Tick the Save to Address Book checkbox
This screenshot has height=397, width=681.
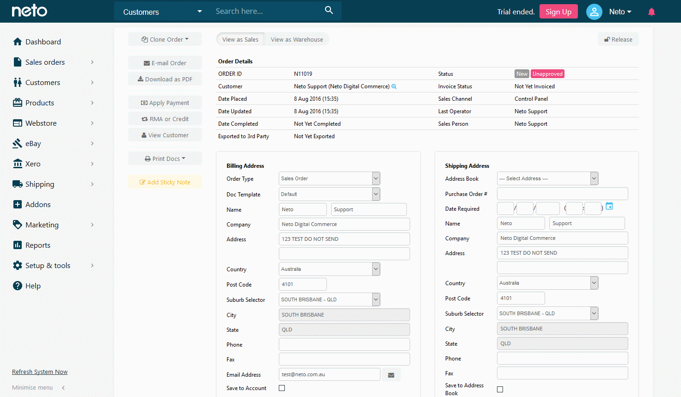point(500,390)
